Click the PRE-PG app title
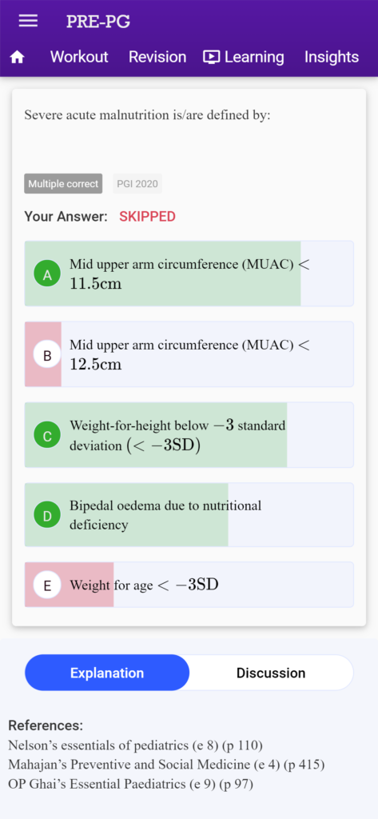The width and height of the screenshot is (378, 819). [x=98, y=22]
